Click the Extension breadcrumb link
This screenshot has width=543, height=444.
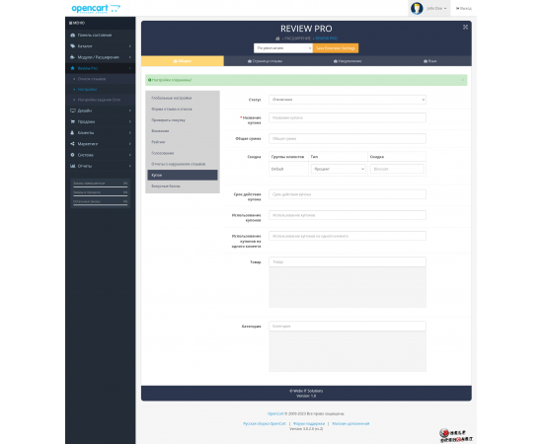click(x=297, y=38)
